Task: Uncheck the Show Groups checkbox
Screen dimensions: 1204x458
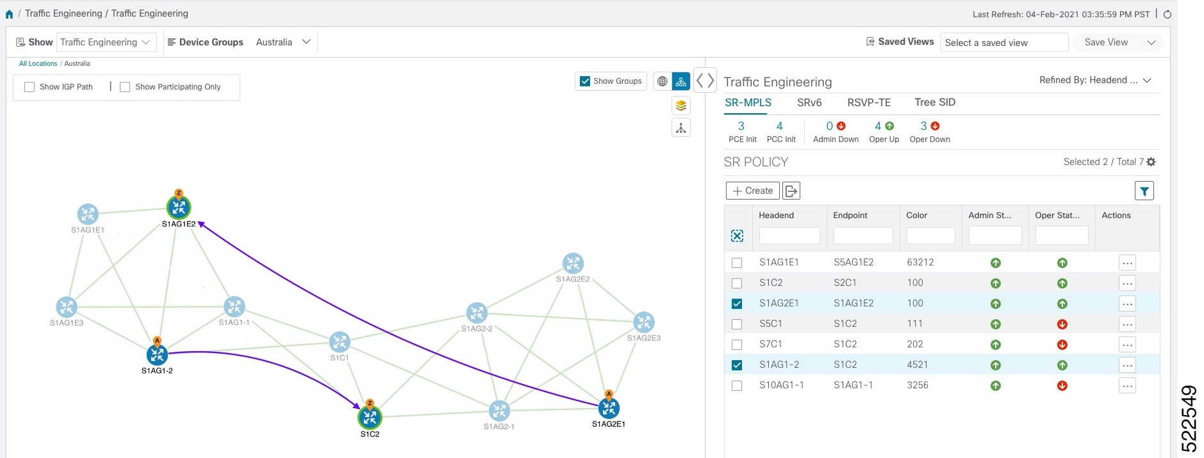Action: click(x=585, y=81)
